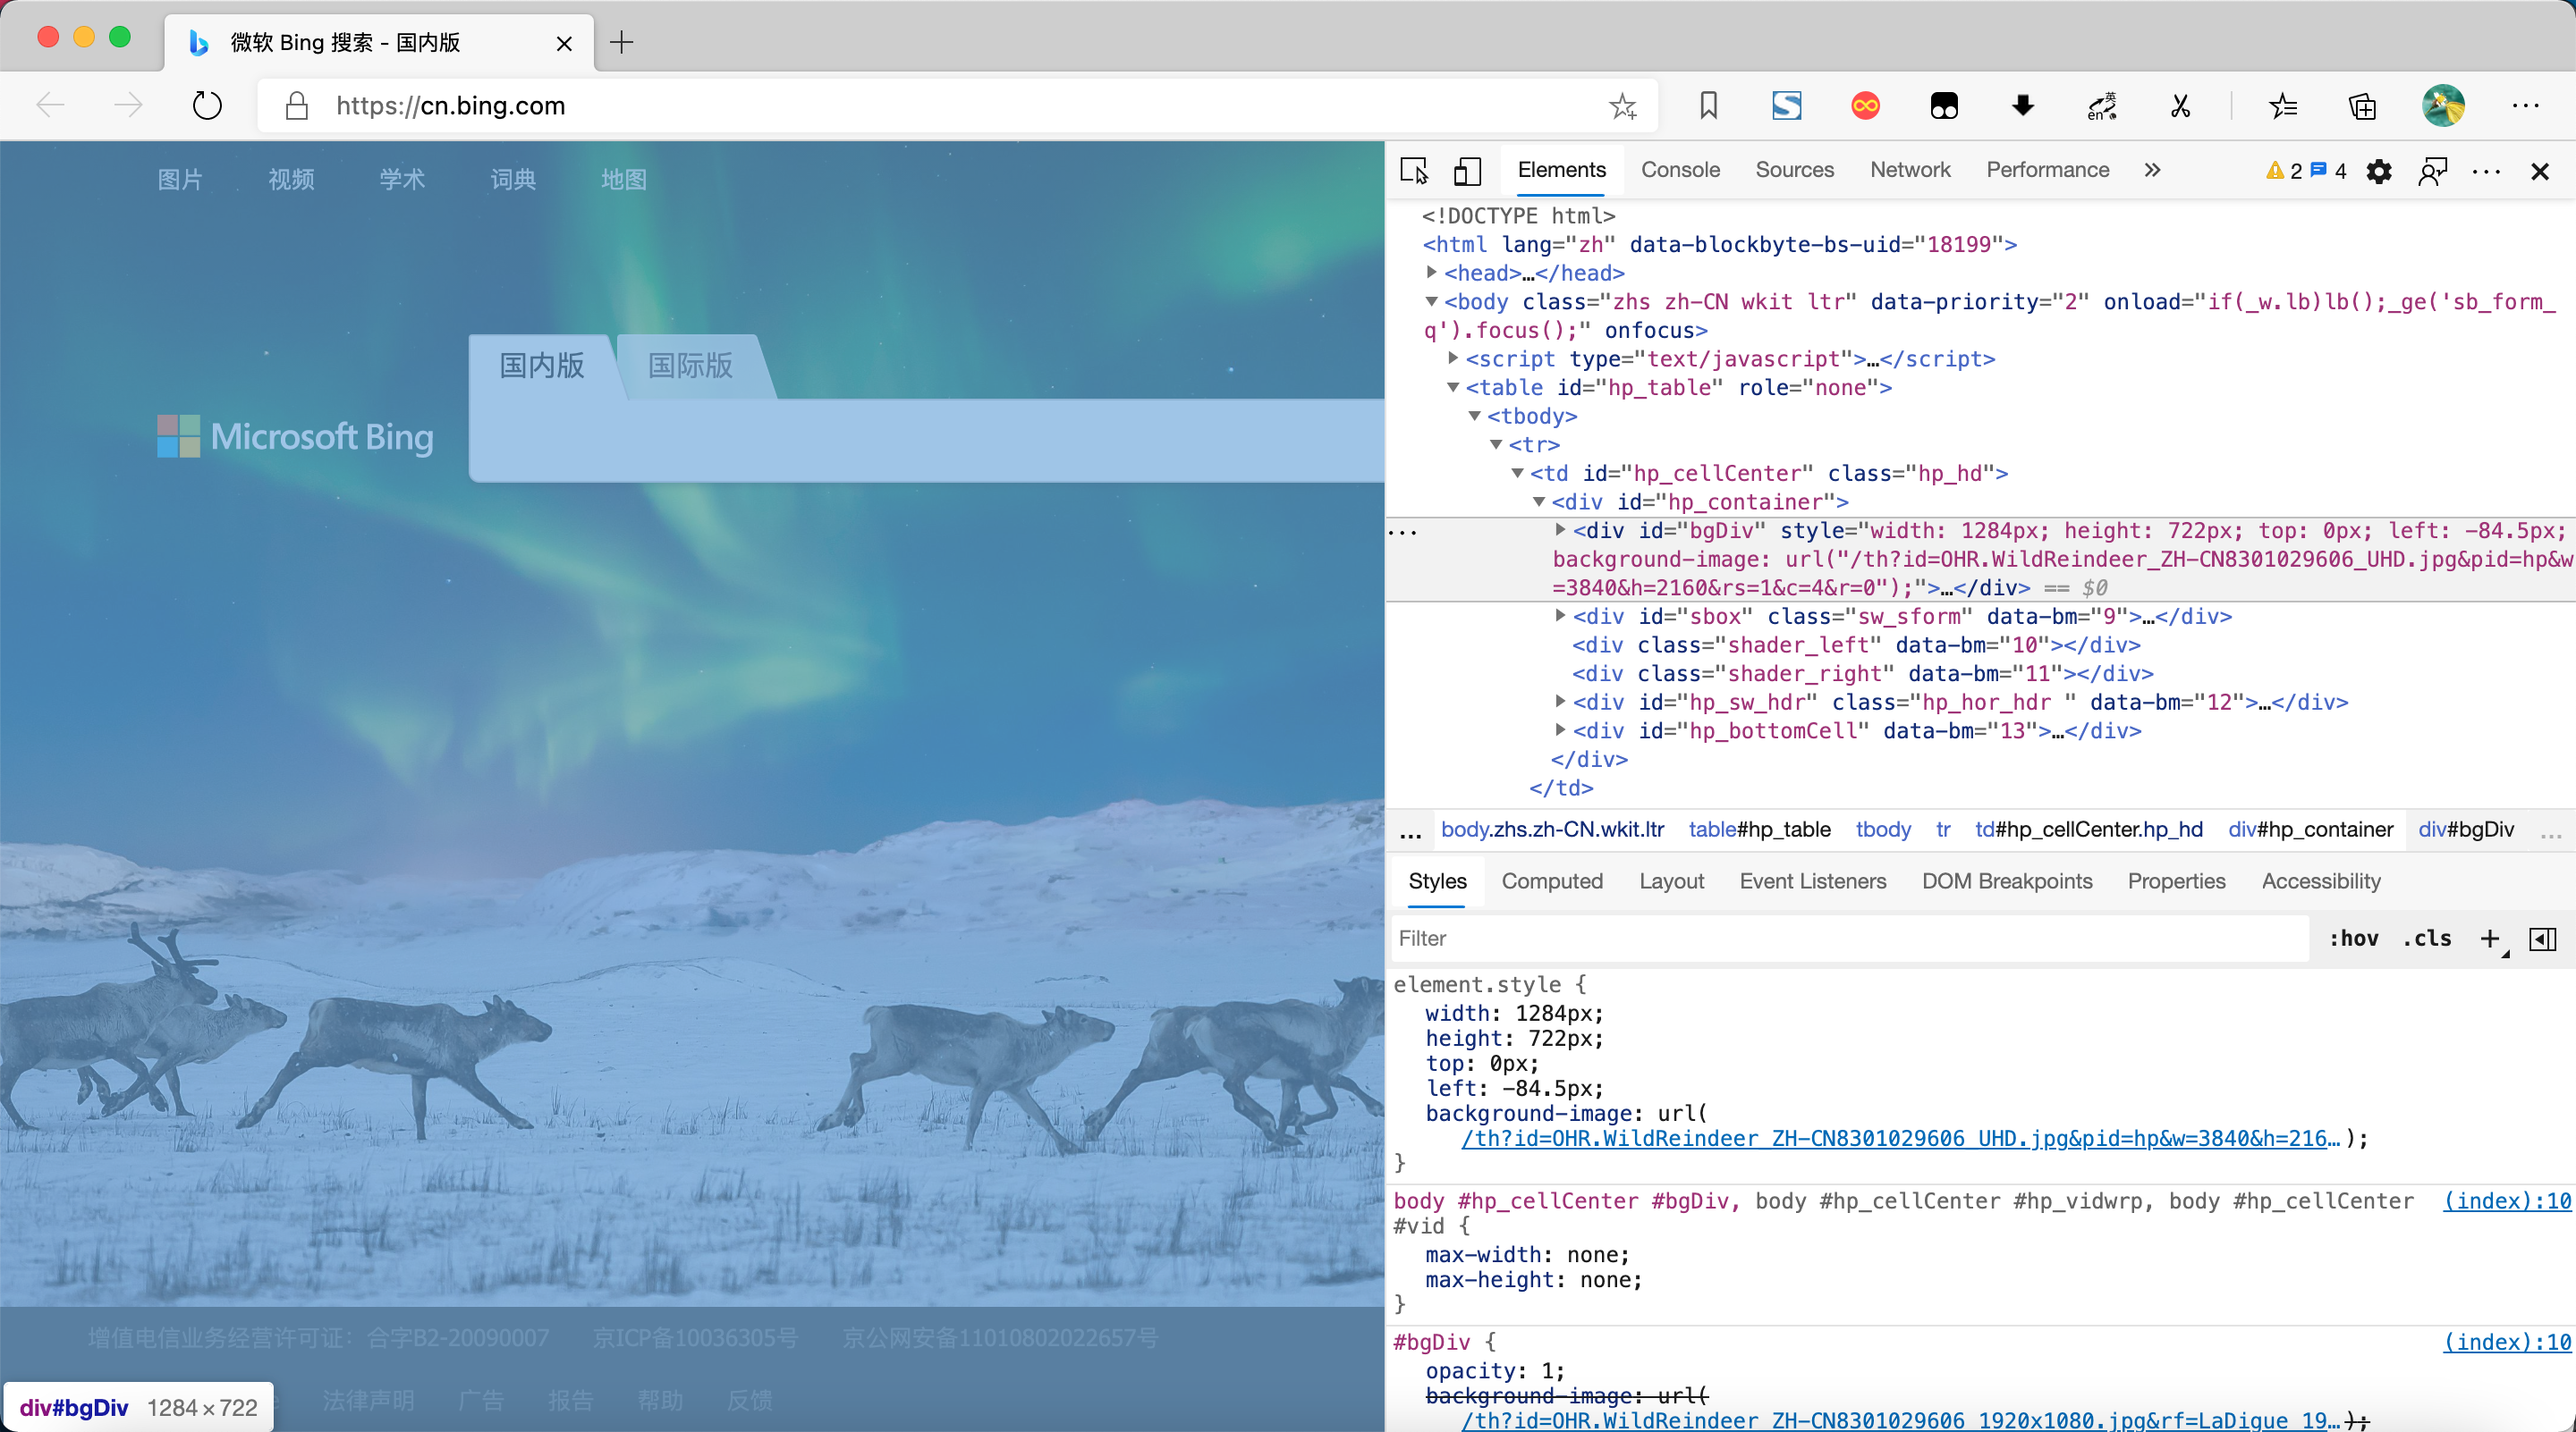Open the Event Listeners tab
Image resolution: width=2576 pixels, height=1432 pixels.
pos(1812,880)
